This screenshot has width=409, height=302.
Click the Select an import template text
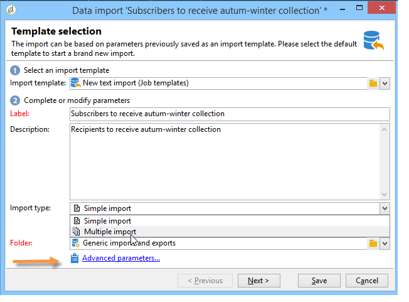pos(66,70)
